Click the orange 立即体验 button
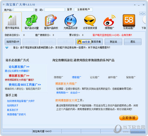 [x=129, y=118]
